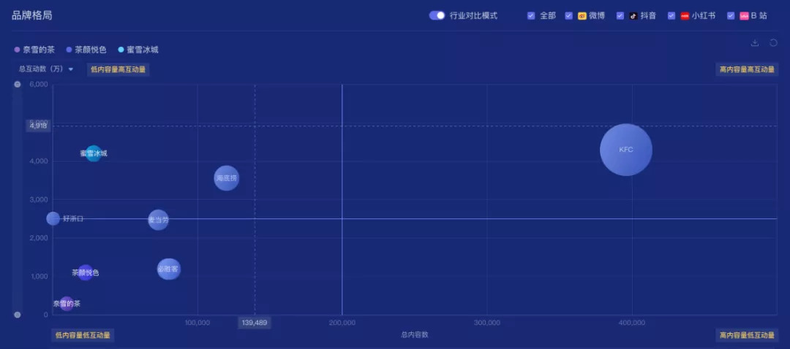
Task: Toggle 蜜雪冰城 legend item
Action: coord(138,50)
